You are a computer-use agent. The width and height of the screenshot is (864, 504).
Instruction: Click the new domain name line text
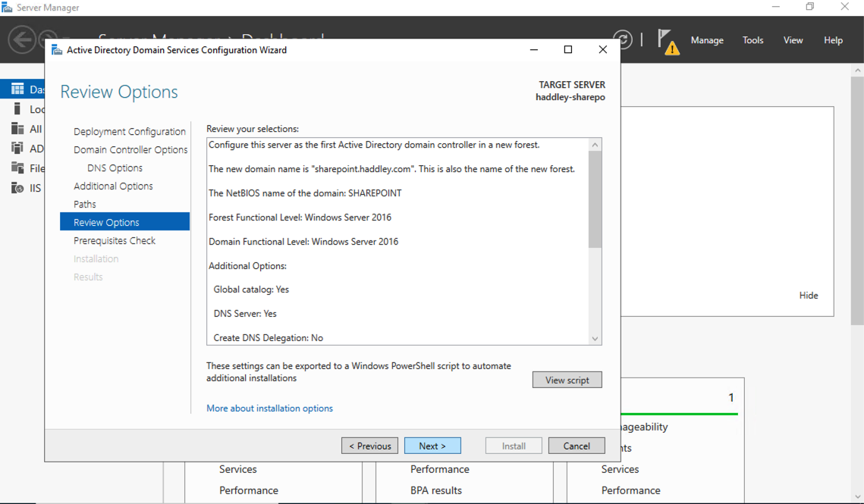pos(391,169)
